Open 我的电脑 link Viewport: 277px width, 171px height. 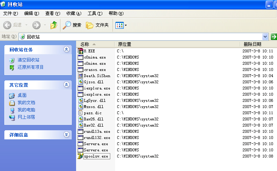coord(26,110)
